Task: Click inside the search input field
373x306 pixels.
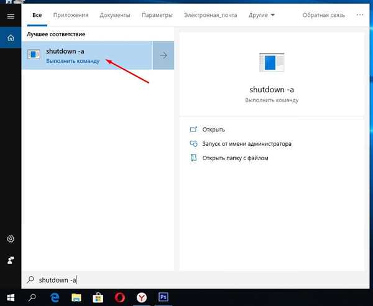Action: point(195,280)
